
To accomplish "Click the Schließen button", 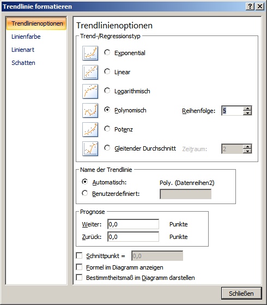I will tap(241, 293).
